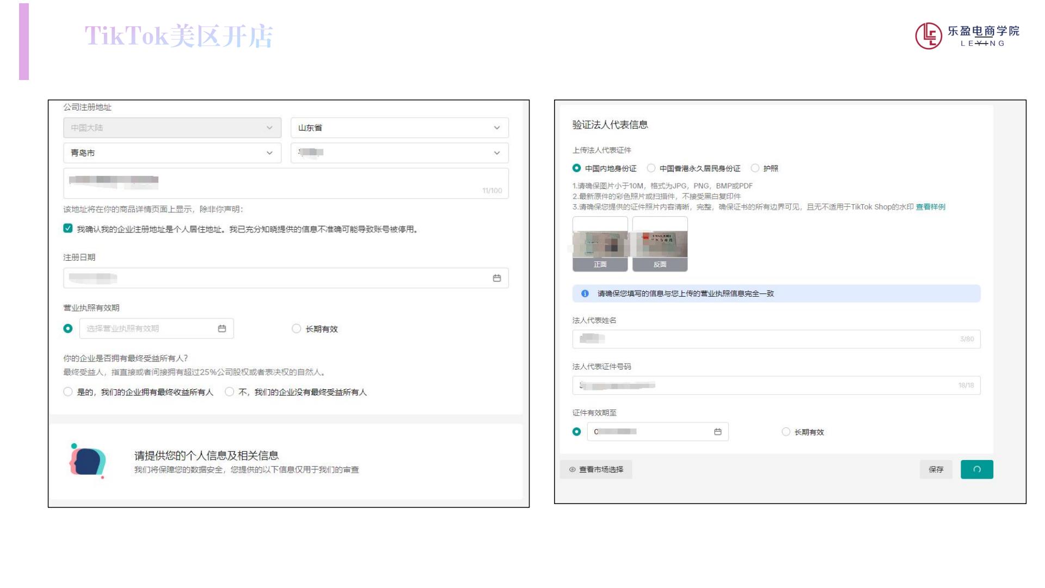The image size is (1045, 588).
Task: Click the 法人代表姓名 input field
Action: pos(776,339)
